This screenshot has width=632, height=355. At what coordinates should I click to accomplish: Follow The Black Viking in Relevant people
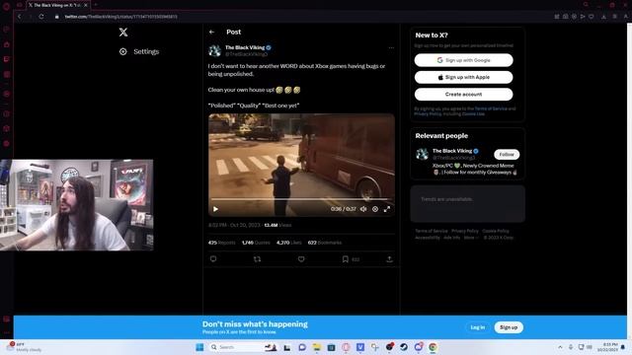507,155
